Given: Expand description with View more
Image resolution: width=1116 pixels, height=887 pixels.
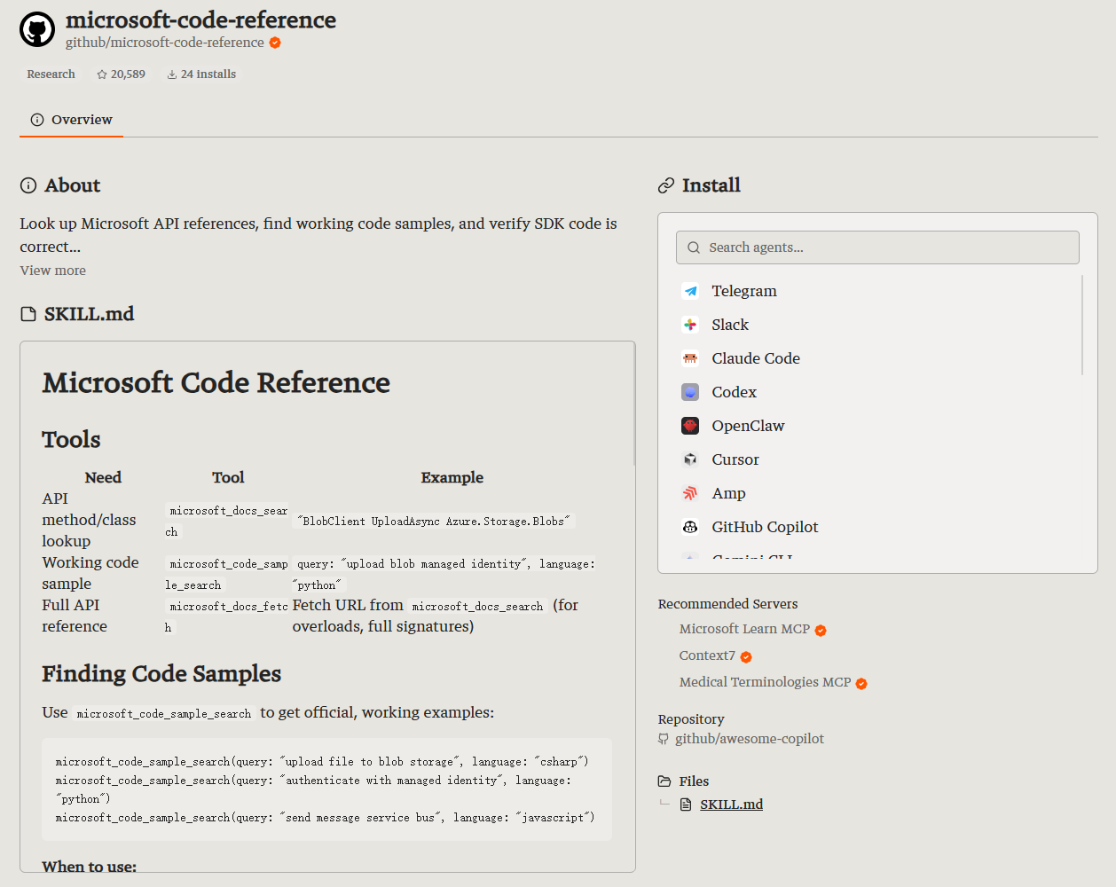Looking at the screenshot, I should (53, 271).
